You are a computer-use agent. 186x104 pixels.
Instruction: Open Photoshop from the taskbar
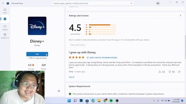click(81, 101)
